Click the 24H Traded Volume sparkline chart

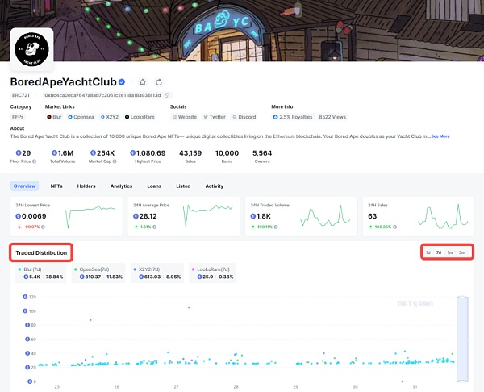[325, 215]
